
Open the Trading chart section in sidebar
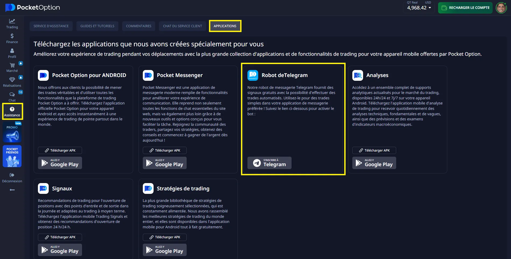(x=12, y=24)
